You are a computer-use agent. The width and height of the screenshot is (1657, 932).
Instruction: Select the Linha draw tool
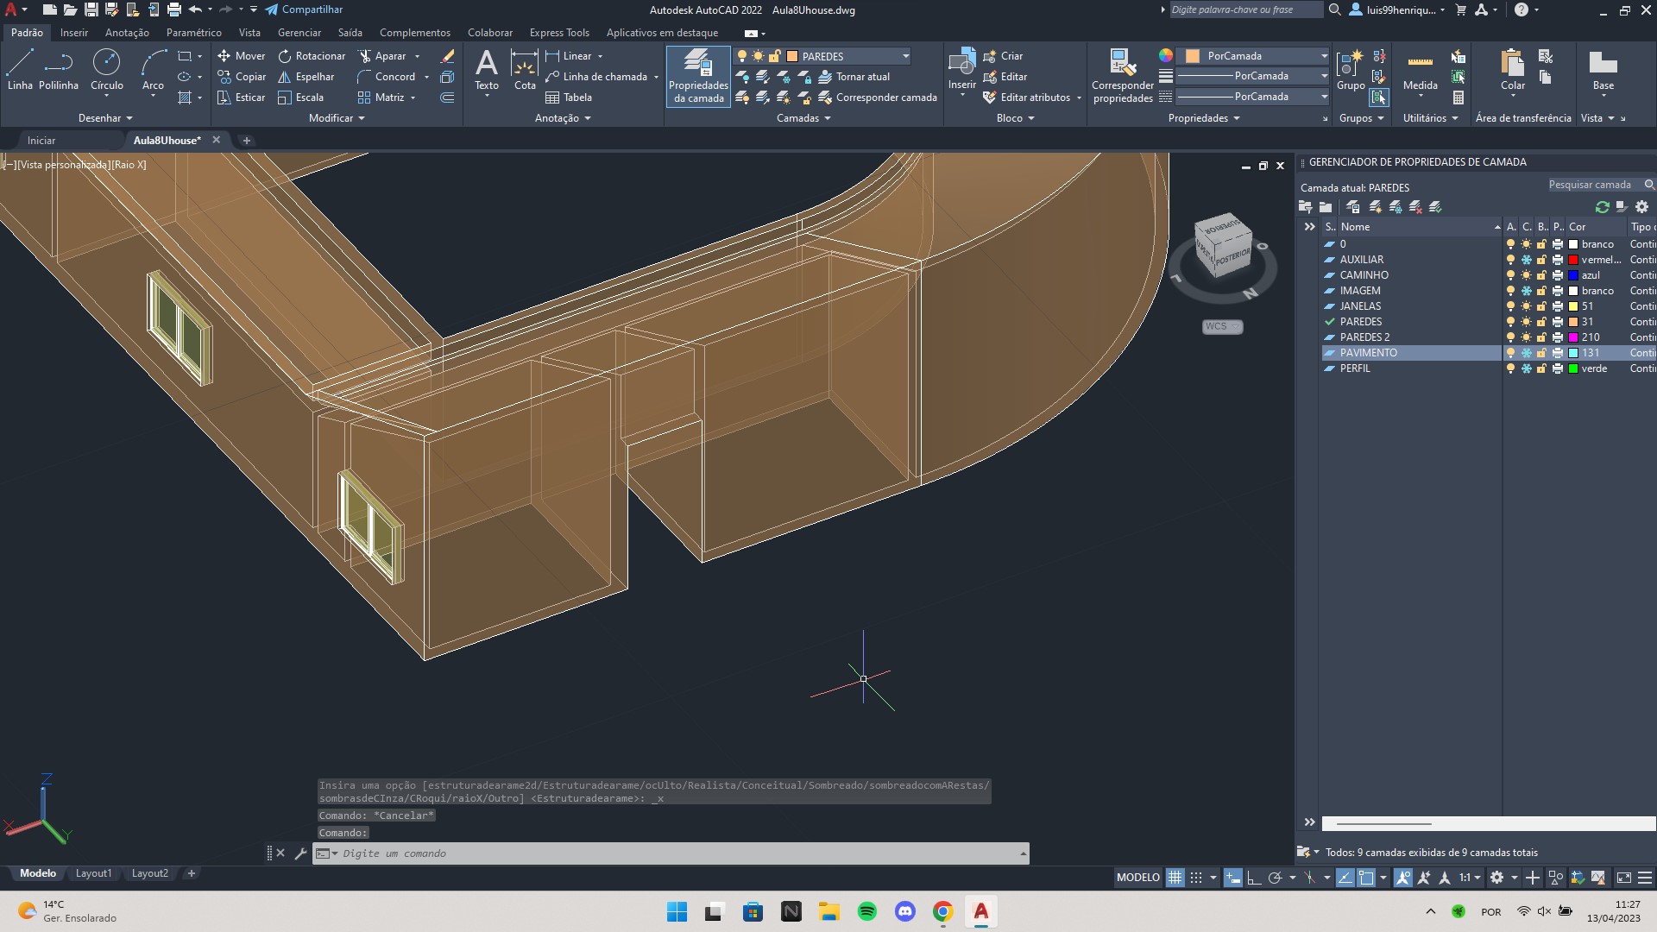point(20,70)
